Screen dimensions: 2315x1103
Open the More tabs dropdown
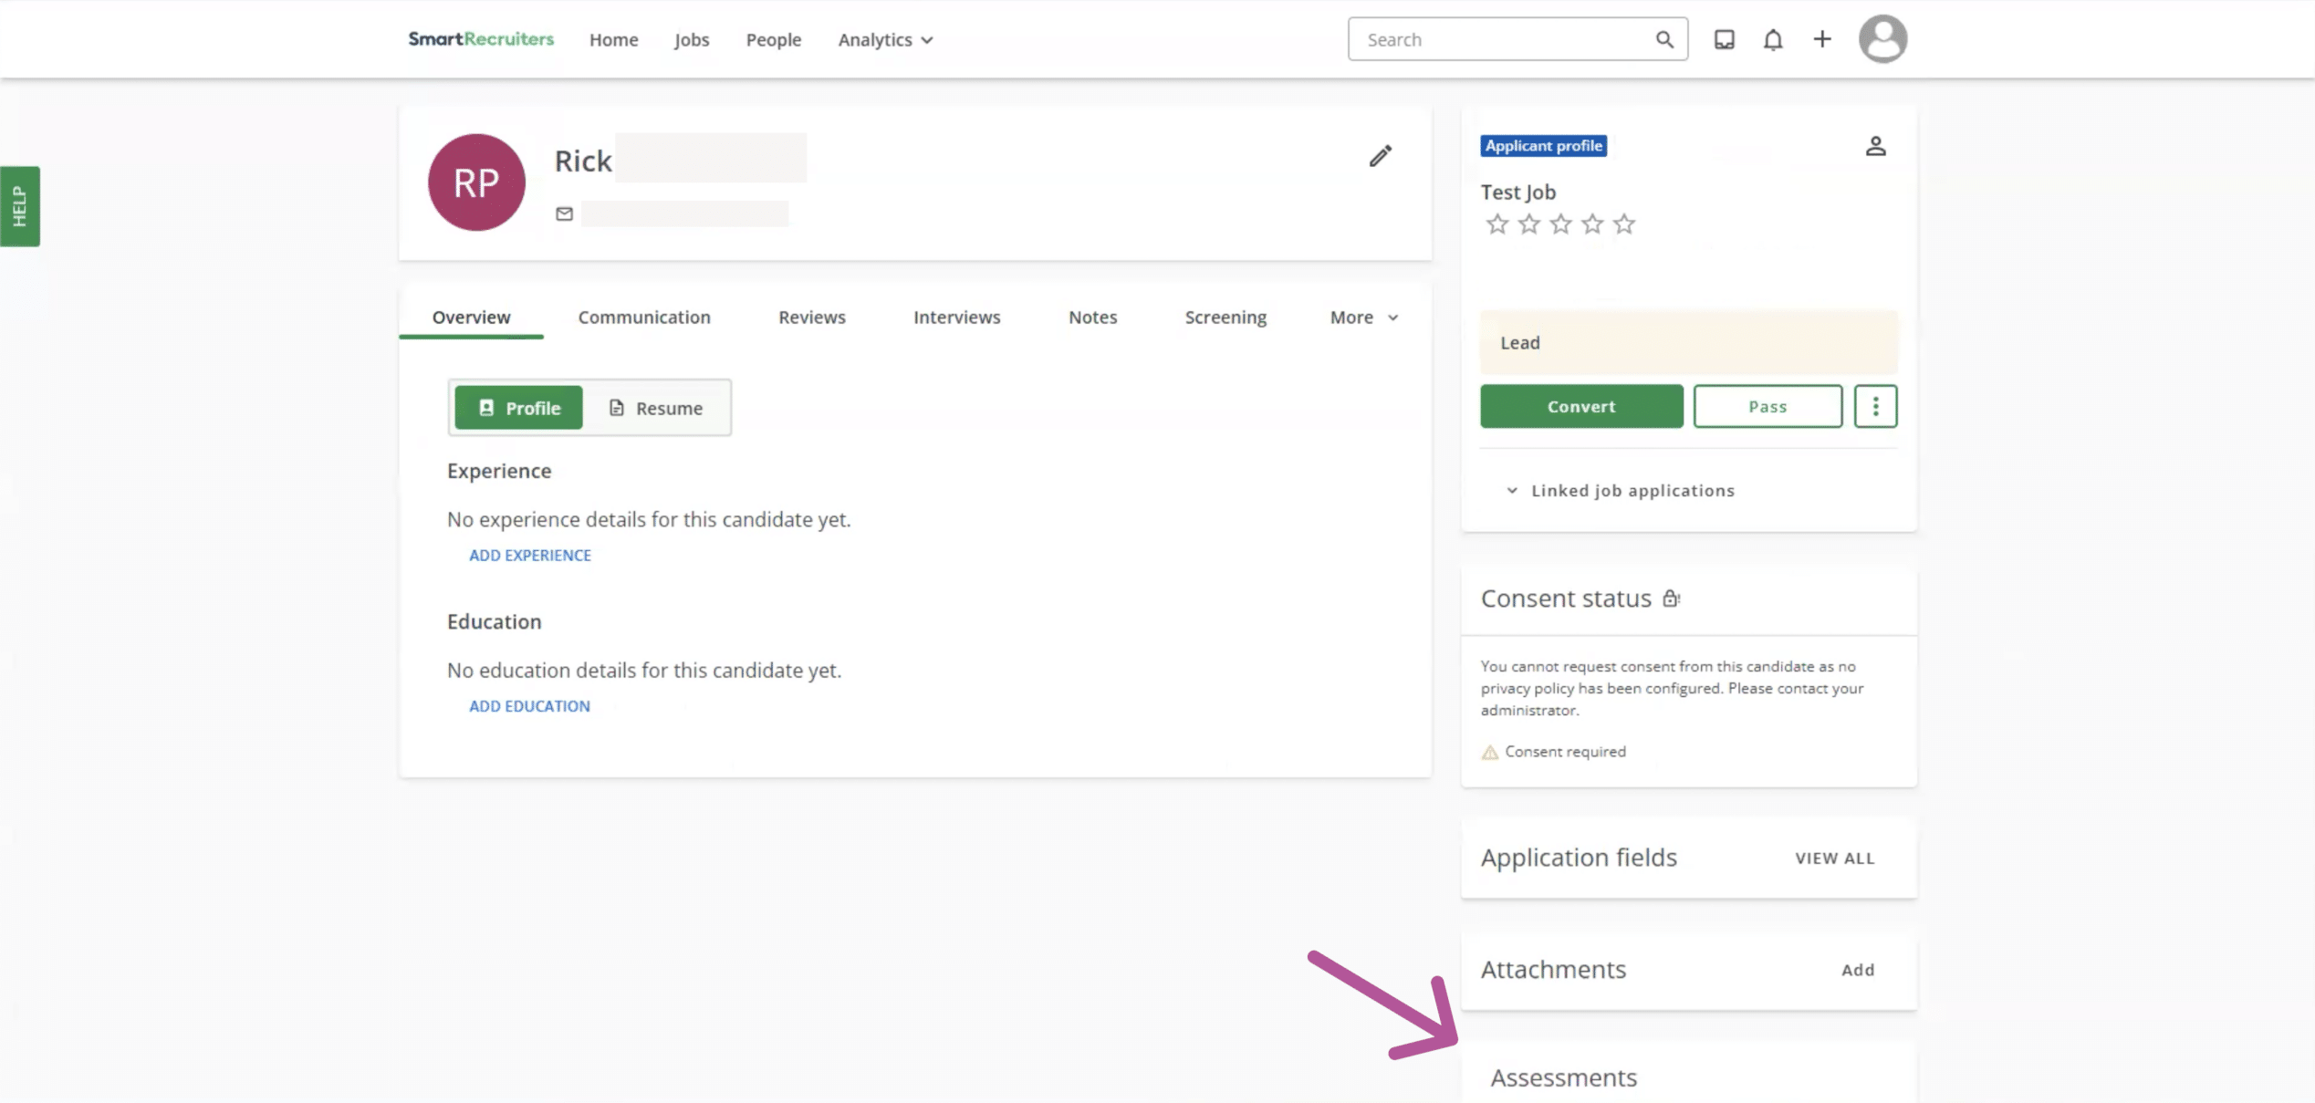(x=1363, y=317)
